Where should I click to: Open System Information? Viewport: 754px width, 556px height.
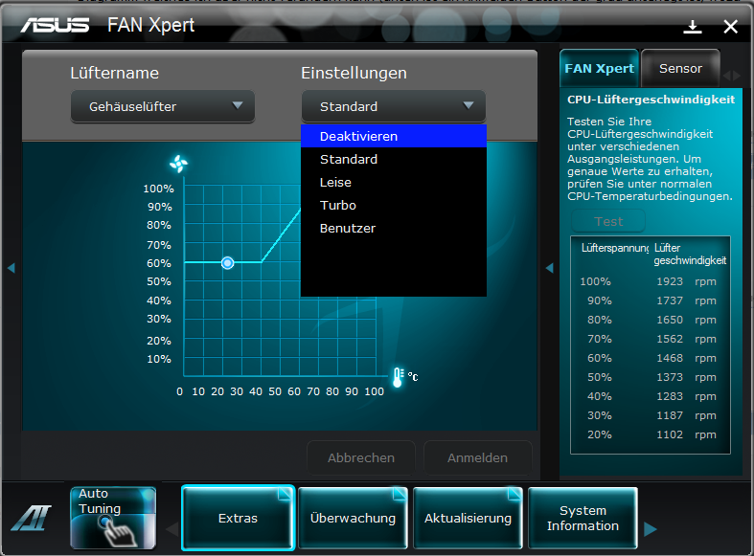(583, 518)
